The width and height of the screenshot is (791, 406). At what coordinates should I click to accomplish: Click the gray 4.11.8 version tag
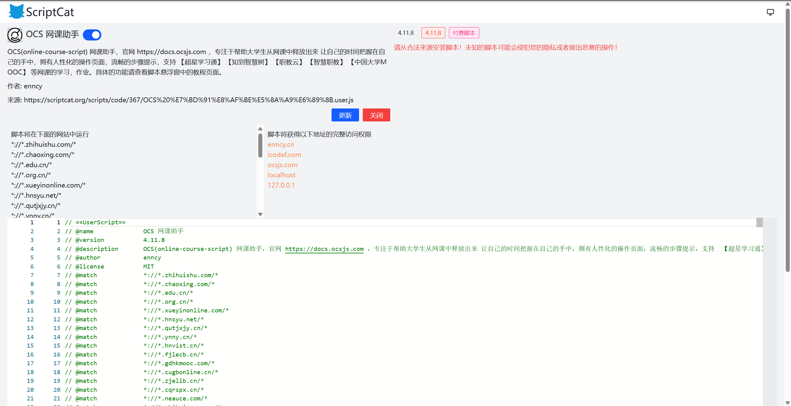coord(405,33)
